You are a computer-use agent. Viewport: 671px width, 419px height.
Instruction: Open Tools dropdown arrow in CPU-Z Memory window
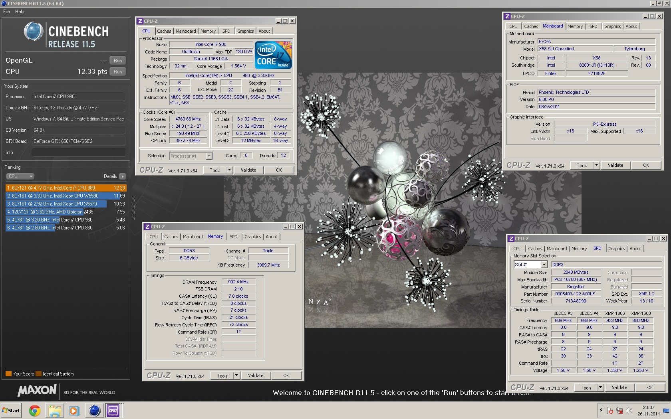(236, 376)
